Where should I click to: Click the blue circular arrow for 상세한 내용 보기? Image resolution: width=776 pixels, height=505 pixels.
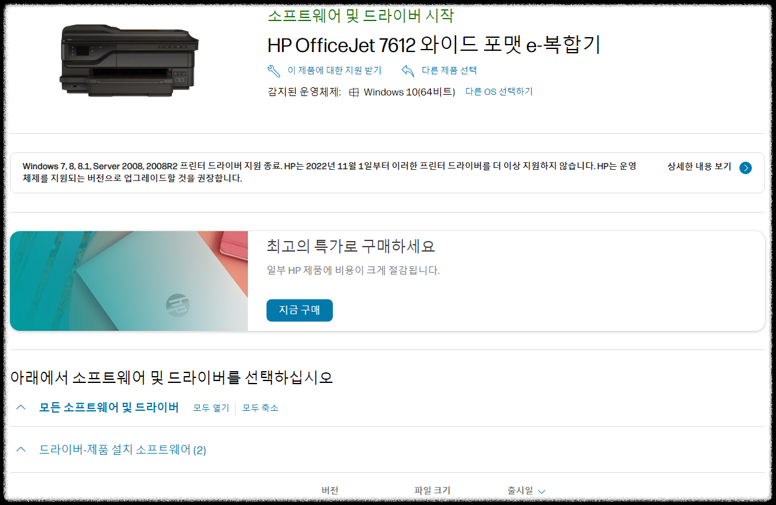[x=746, y=167]
